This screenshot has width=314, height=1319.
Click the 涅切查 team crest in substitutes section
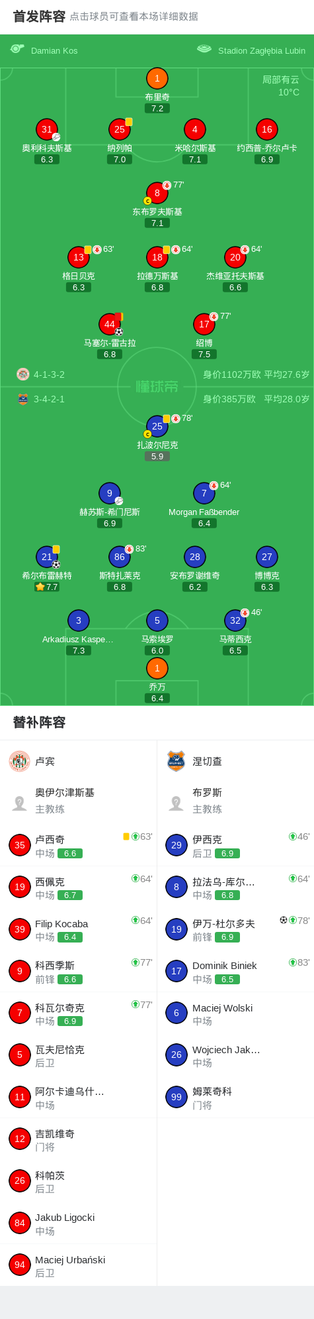[x=176, y=762]
